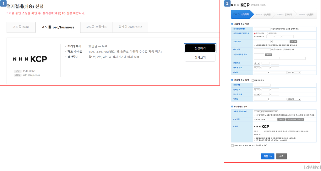The height and width of the screenshot is (171, 321).
Task: Choose the 법인사업자 radio option
Action: click(x=268, y=33)
